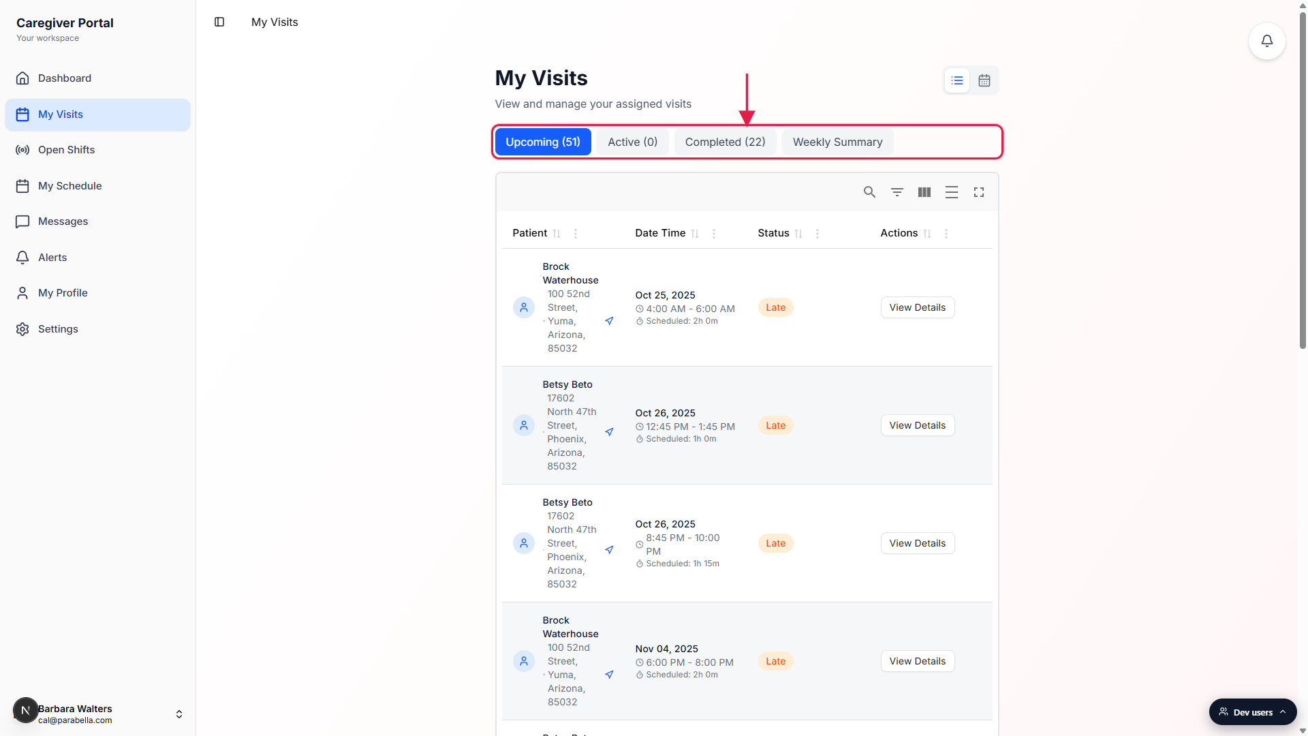Navigate to Brock Waterhouse Oct 25 address
1308x736 pixels.
609,321
